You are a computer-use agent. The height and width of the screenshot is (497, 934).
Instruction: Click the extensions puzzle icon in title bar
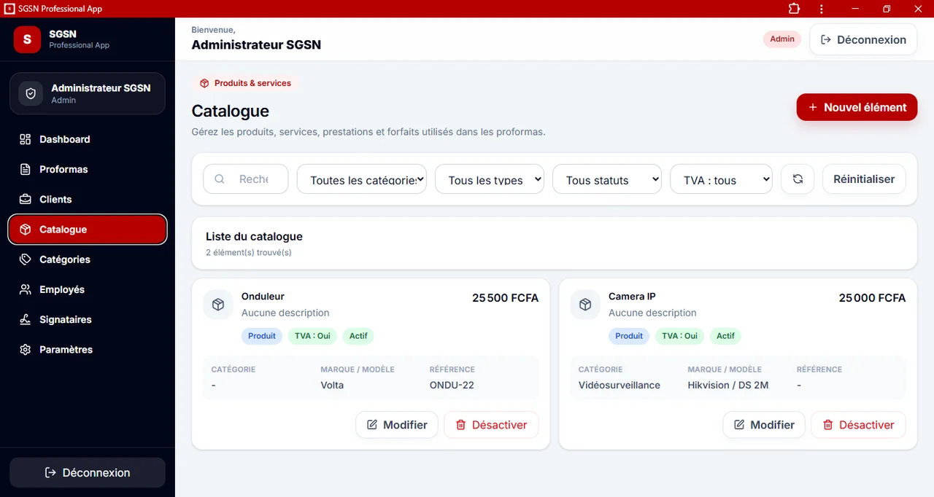tap(794, 9)
